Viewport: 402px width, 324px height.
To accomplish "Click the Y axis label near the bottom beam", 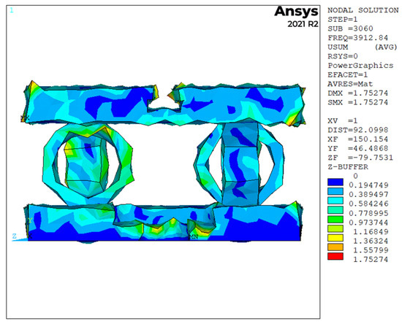I will 30,220.
